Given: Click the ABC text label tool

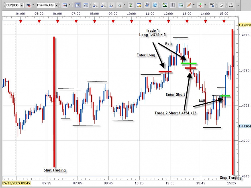Looking at the screenshot, I should click(212, 5).
